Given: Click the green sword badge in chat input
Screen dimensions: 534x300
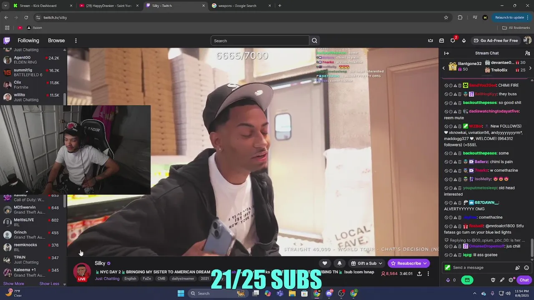Looking at the screenshot, I should [x=448, y=267].
